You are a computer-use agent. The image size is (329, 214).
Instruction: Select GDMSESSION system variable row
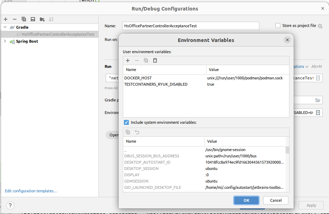click(x=205, y=181)
